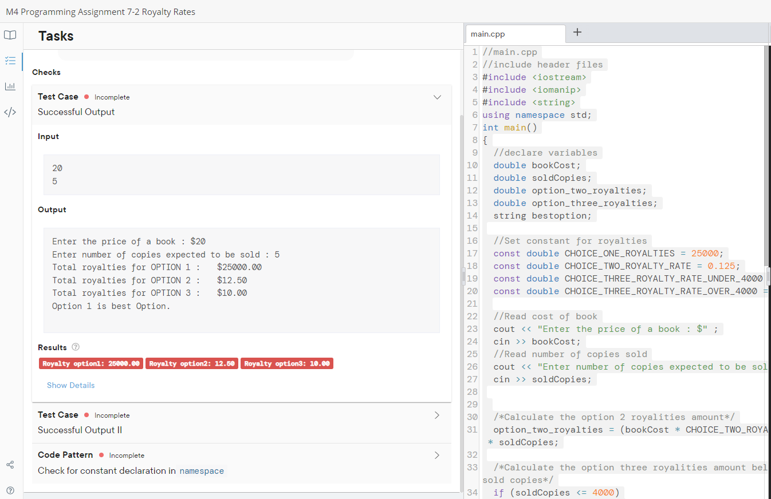Click the share icon in the sidebar
771x499 pixels.
tap(10, 465)
